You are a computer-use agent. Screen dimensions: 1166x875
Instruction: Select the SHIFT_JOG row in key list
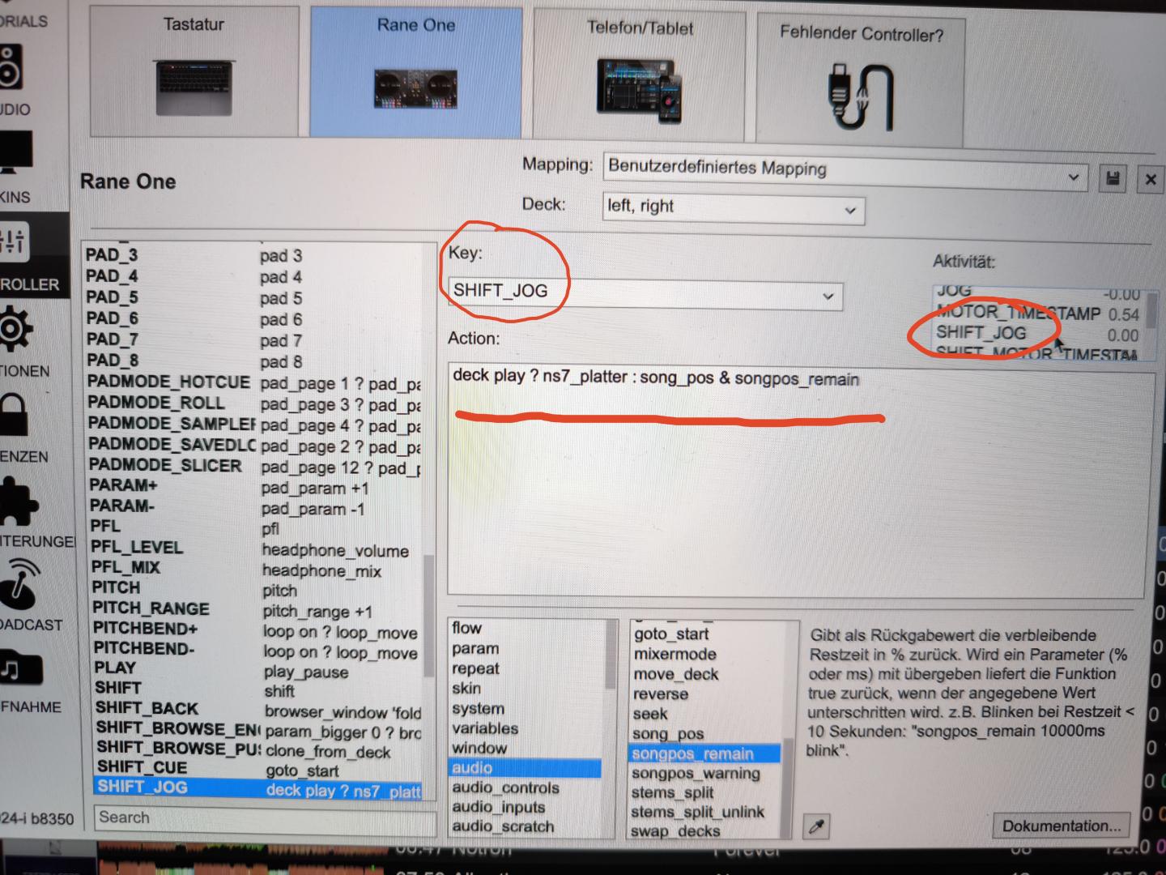[257, 788]
